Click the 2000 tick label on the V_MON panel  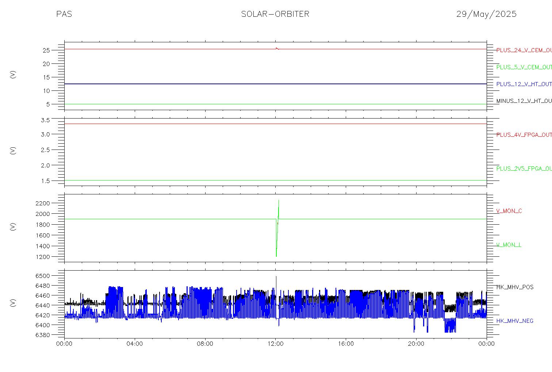(x=43, y=214)
